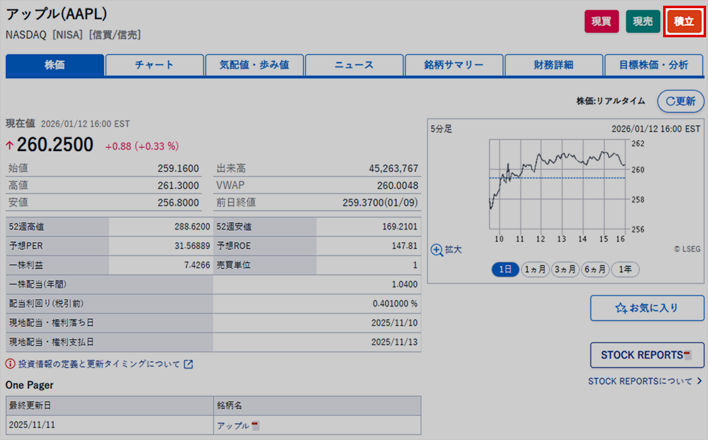Select the 1年 chart period
708x440 pixels.
(625, 269)
